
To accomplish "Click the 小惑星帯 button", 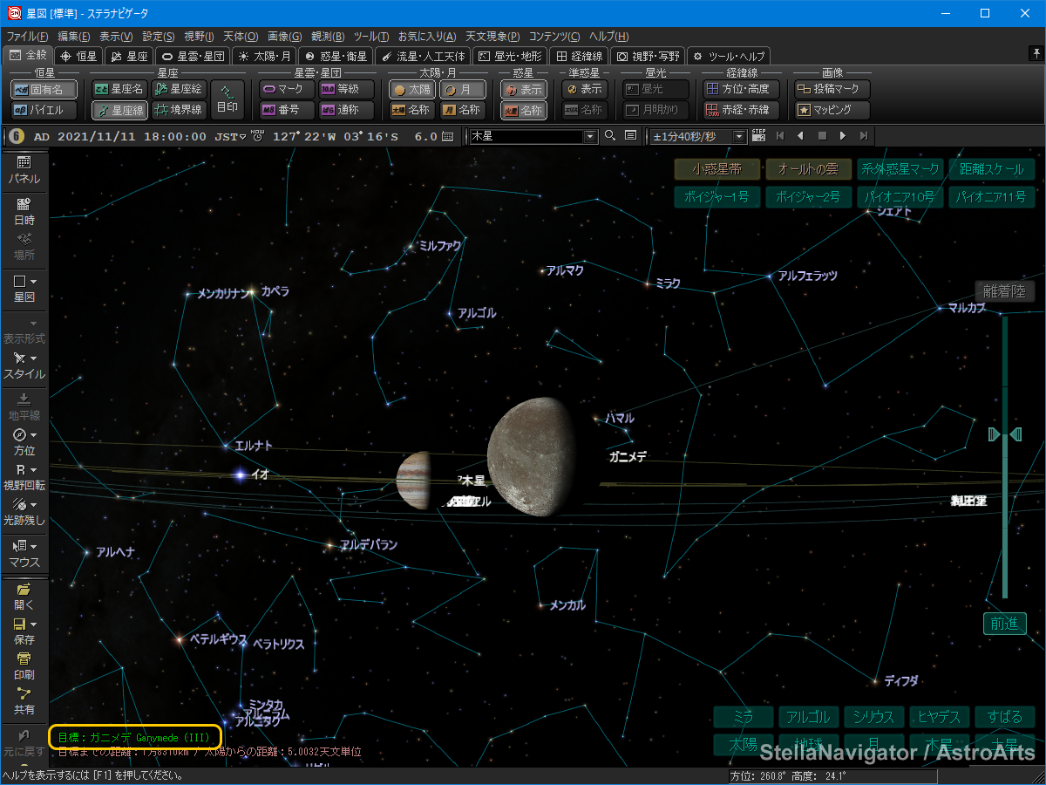I will (717, 169).
